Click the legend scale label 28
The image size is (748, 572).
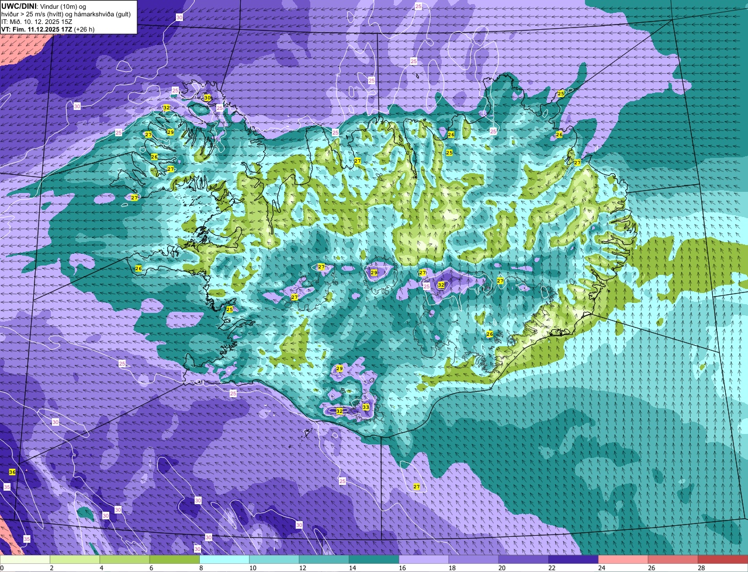701,568
